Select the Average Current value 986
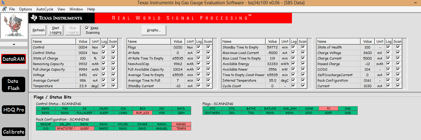The image size is (421, 140). pyautogui.click(x=83, y=80)
